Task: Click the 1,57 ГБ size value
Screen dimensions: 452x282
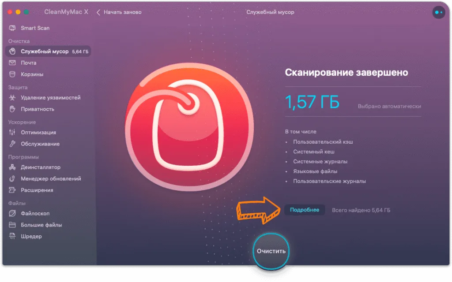Action: click(312, 102)
